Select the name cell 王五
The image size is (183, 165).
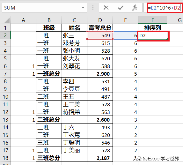[74, 97]
